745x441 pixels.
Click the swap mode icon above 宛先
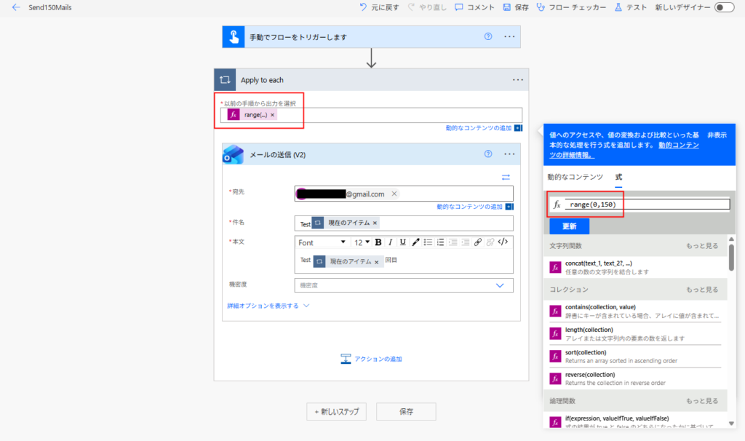[506, 177]
